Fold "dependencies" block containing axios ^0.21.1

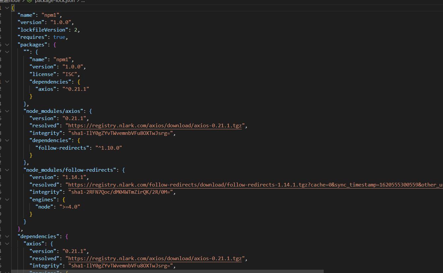point(7,81)
